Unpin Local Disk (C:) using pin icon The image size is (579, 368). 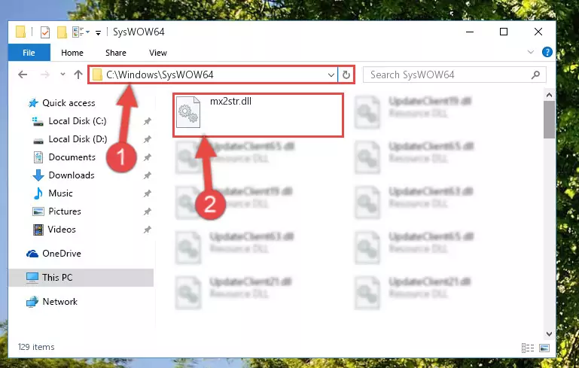(148, 121)
